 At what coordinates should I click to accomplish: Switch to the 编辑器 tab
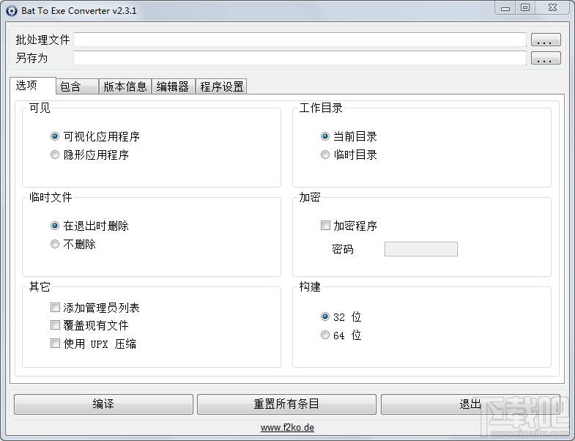[x=173, y=86]
